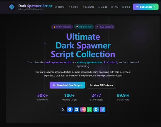Image resolution: width=161 pixels, height=127 pixels.
Task: Share through the WhatsApp icon
Action: pos(90,110)
